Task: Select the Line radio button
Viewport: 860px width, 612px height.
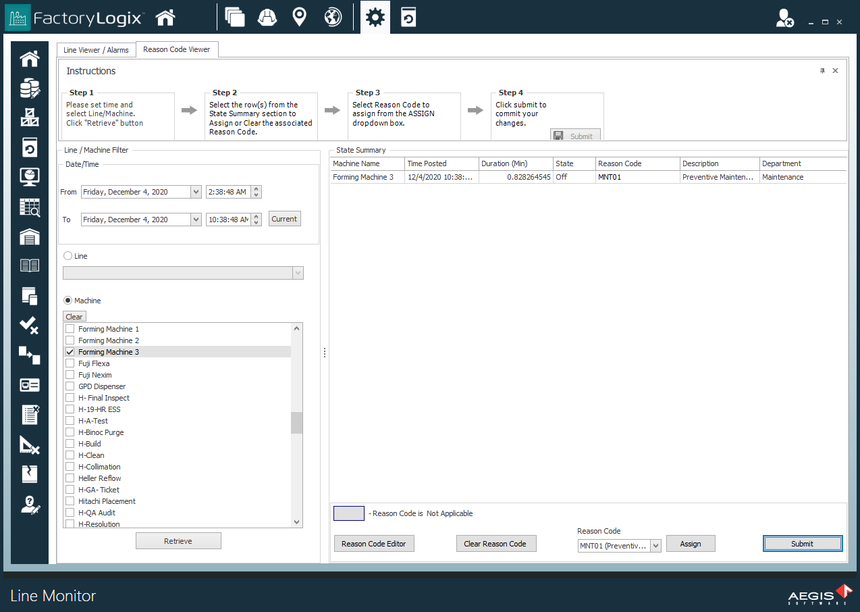Action: click(68, 255)
